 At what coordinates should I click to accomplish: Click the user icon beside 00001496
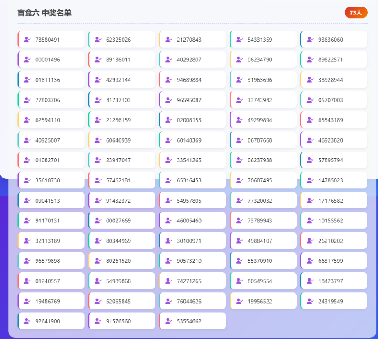click(x=27, y=60)
